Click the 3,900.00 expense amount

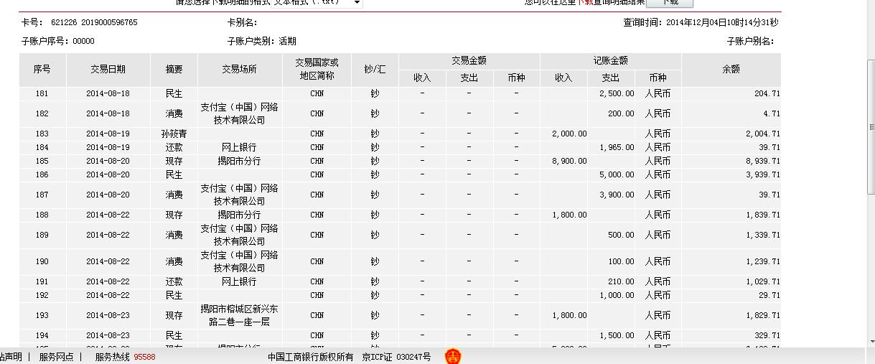point(617,195)
